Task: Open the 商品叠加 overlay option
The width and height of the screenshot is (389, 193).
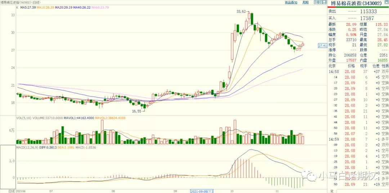Action: tap(291, 3)
